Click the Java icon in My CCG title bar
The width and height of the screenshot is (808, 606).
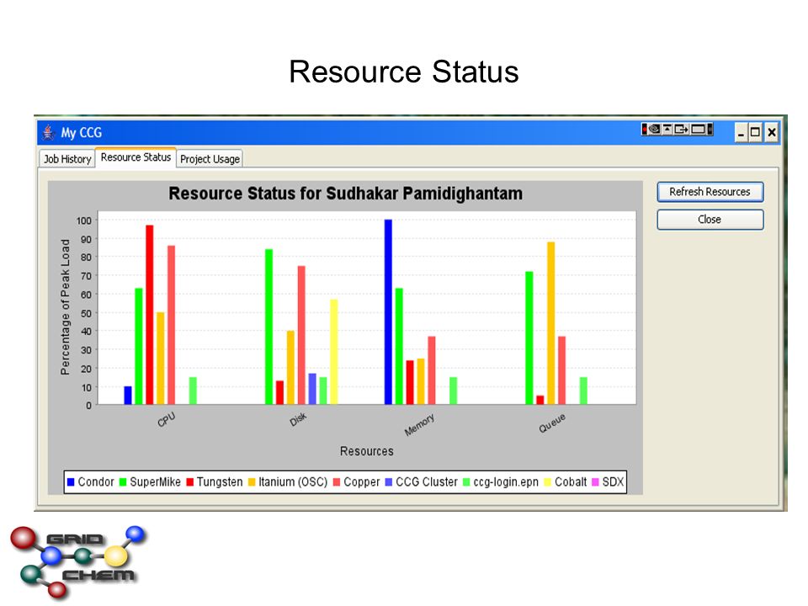coord(49,132)
